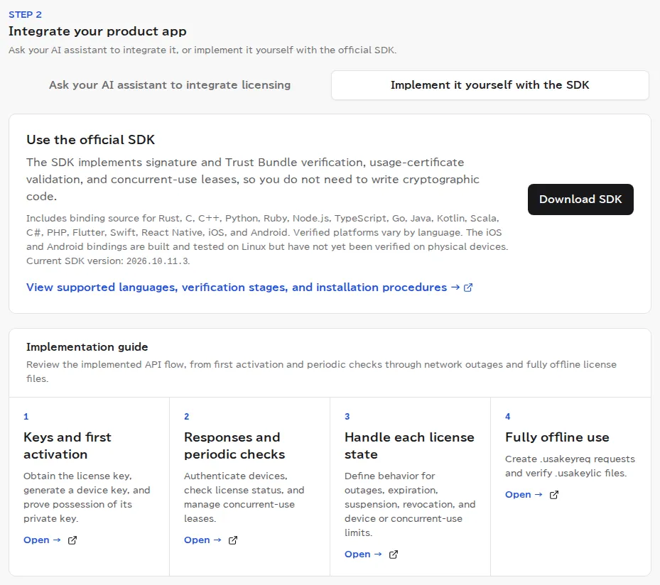Image resolution: width=660 pixels, height=585 pixels.
Task: Click the 'Ask your AI assistant to integrate it' subtitle
Action: 202,50
